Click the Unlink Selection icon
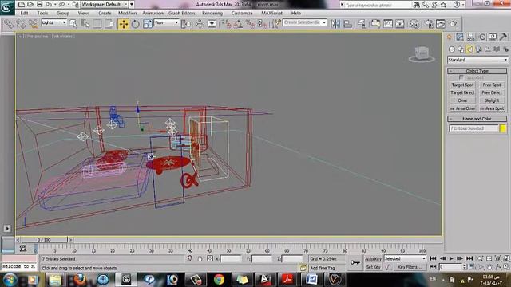Image resolution: width=511 pixels, height=287 pixels. tap(21, 24)
